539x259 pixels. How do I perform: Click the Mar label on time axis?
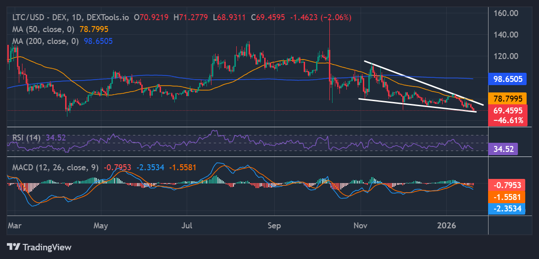(x=14, y=226)
